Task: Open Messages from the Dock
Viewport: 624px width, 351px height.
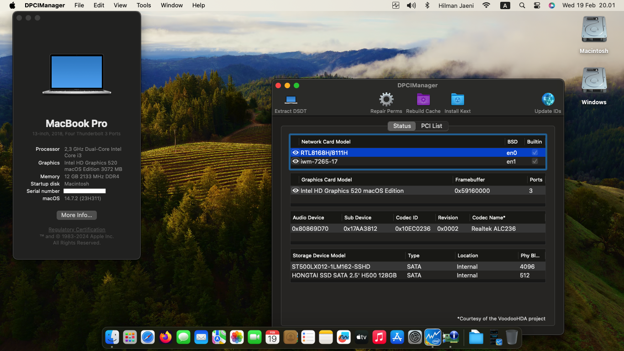Action: [x=183, y=337]
